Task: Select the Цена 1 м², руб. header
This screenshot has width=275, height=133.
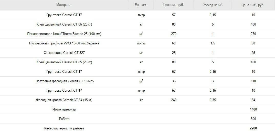Action: pyautogui.click(x=253, y=5)
